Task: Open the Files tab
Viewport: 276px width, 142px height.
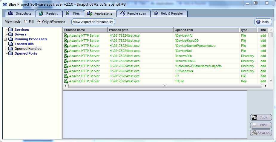Action: point(73,13)
